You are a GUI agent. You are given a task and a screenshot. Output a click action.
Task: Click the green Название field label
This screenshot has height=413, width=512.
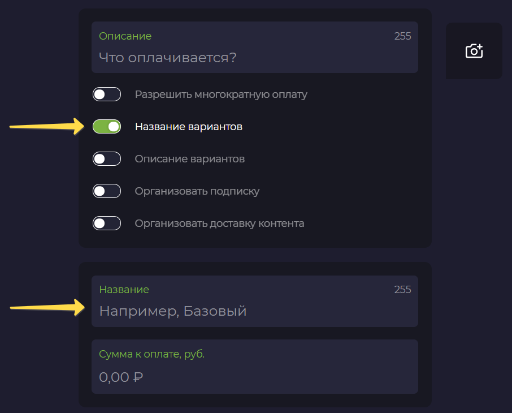(124, 290)
